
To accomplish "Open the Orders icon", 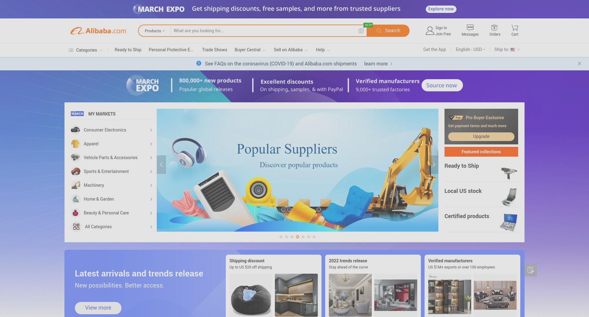I will coord(494,28).
